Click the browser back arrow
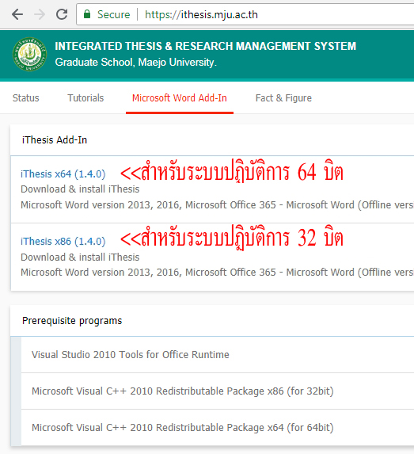This screenshot has height=454, width=414. tap(17, 14)
